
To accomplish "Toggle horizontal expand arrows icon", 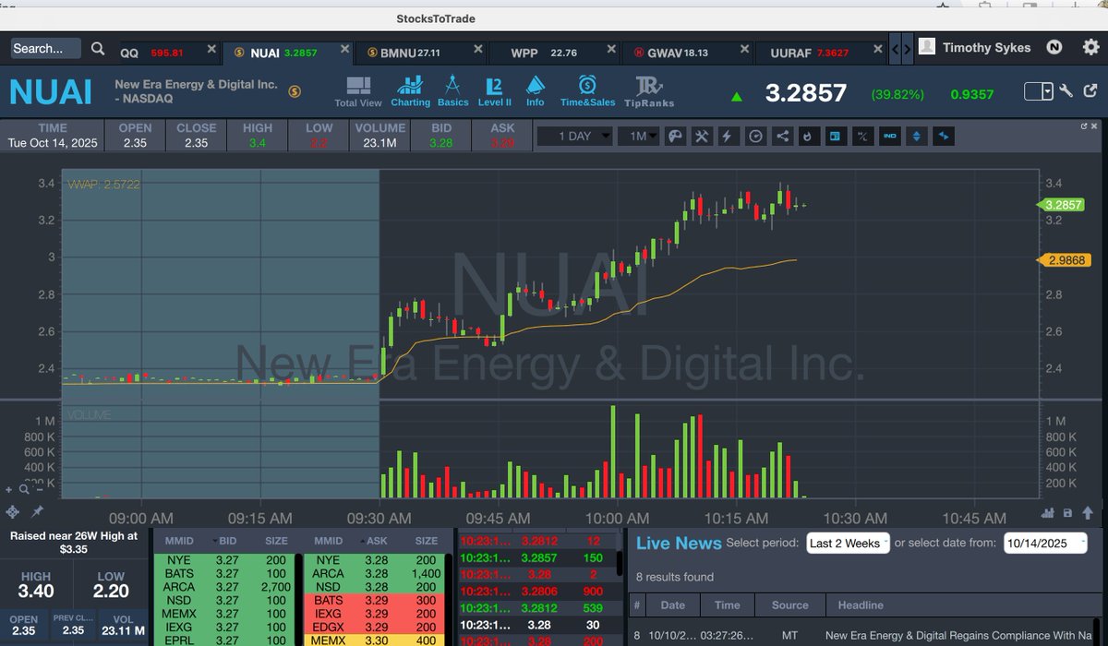I will coord(944,137).
